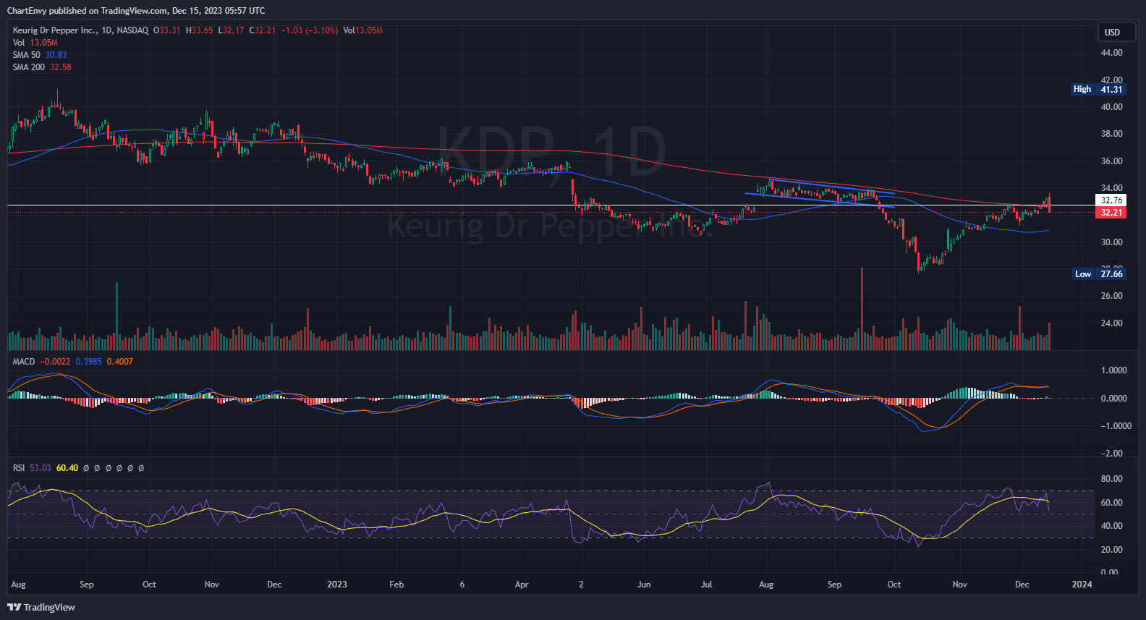Click the Jul label on the time axis
The width and height of the screenshot is (1146, 620).
coord(707,585)
